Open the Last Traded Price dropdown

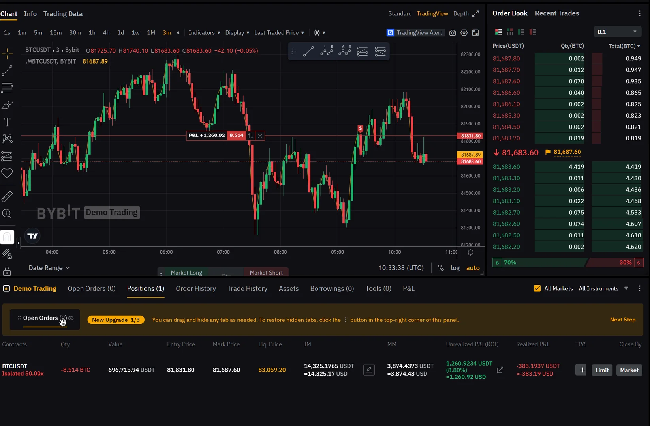(279, 33)
